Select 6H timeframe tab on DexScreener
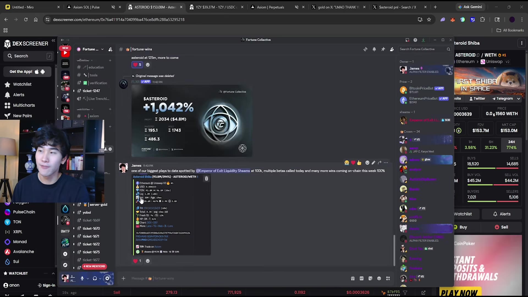This screenshot has width=528, height=297. click(x=491, y=145)
